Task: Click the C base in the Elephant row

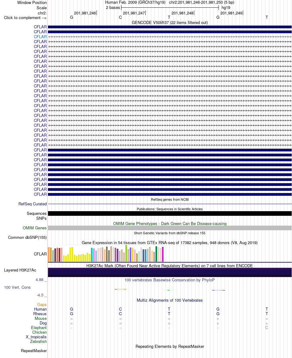Action: pyautogui.click(x=267, y=328)
